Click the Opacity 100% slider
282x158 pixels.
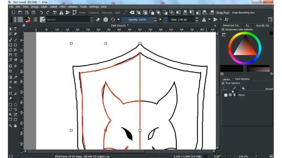[137, 19]
